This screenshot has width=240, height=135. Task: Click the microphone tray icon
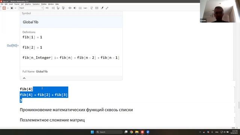(x=212, y=132)
